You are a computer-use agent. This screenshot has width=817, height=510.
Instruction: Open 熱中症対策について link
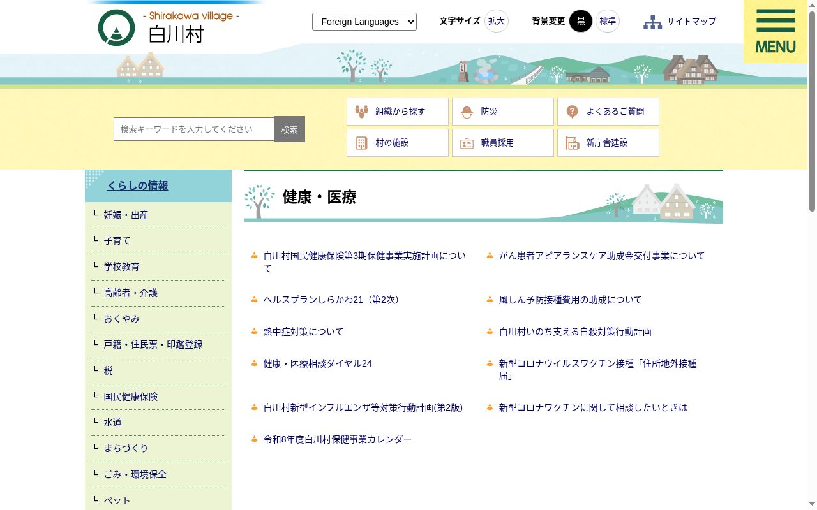click(x=304, y=331)
